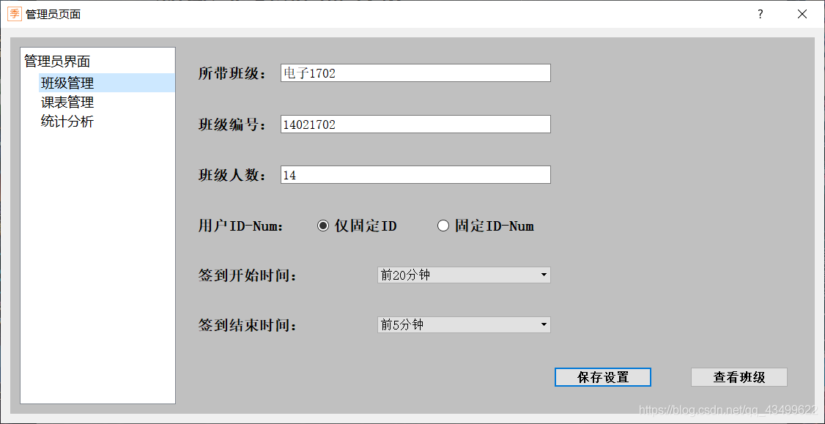Click the 班级人数: label
The height and width of the screenshot is (424, 825).
point(232,175)
